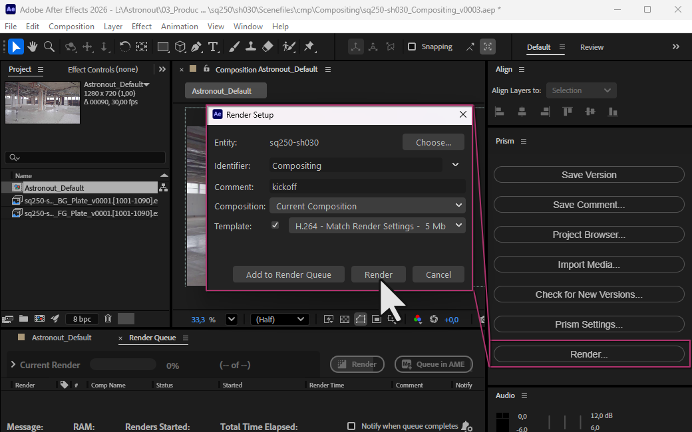Click the Comment field containing kickoff

tap(367, 187)
